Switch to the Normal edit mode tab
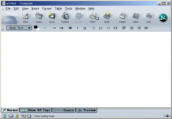This screenshot has height=119, width=172. 10,110
